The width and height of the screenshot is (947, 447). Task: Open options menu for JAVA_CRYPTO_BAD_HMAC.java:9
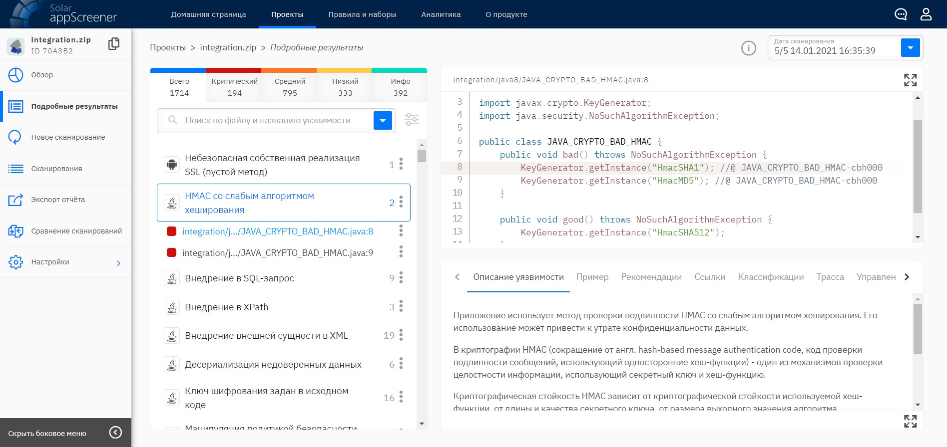pos(401,252)
